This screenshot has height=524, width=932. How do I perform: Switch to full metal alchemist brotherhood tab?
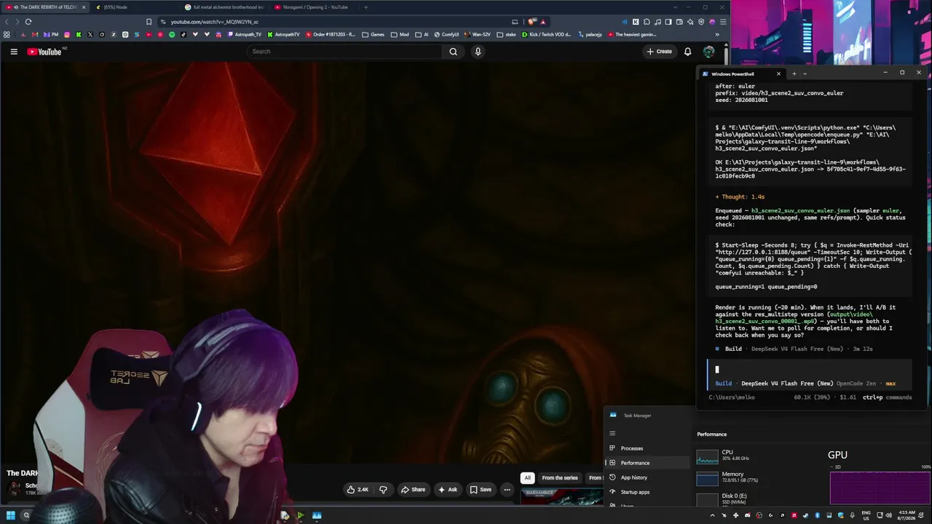click(x=224, y=7)
